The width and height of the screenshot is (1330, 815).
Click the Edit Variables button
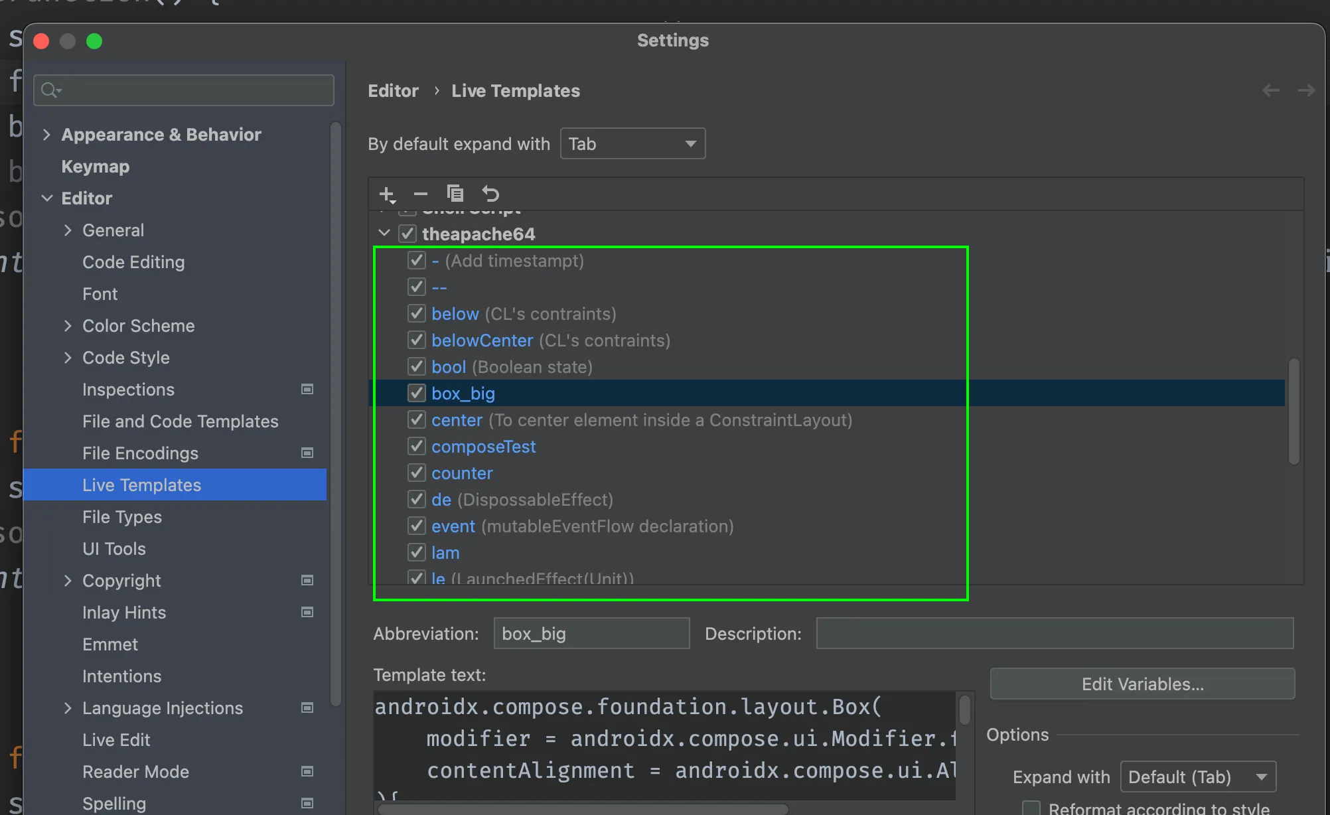click(x=1142, y=684)
